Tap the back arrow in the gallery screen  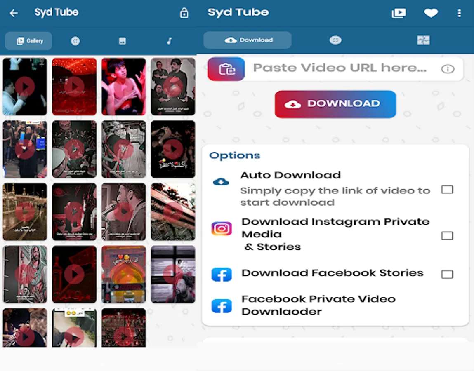[x=14, y=13]
